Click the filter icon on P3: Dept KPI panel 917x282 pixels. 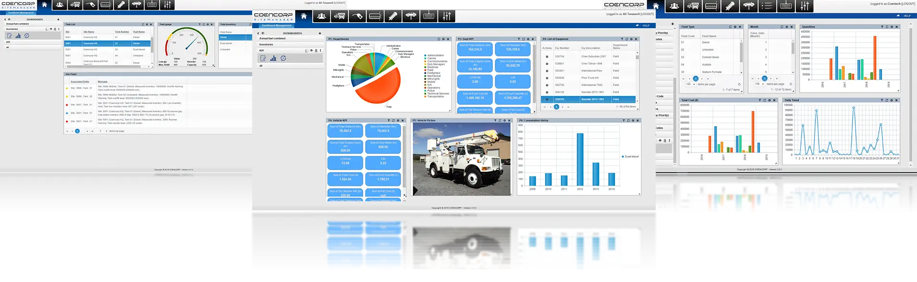[518, 39]
